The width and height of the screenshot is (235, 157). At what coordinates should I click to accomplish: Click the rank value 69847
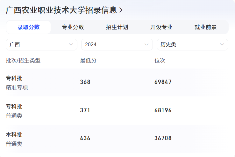163,82
